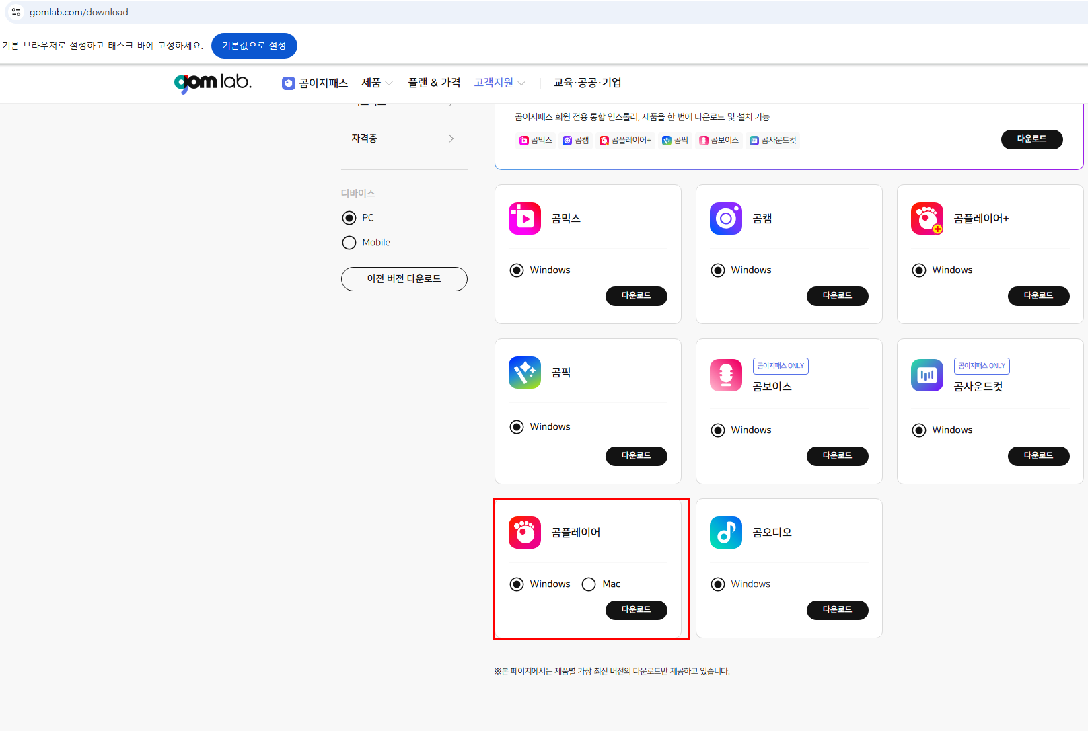Download 곰사운드컷
1088x731 pixels.
[x=1039, y=456]
